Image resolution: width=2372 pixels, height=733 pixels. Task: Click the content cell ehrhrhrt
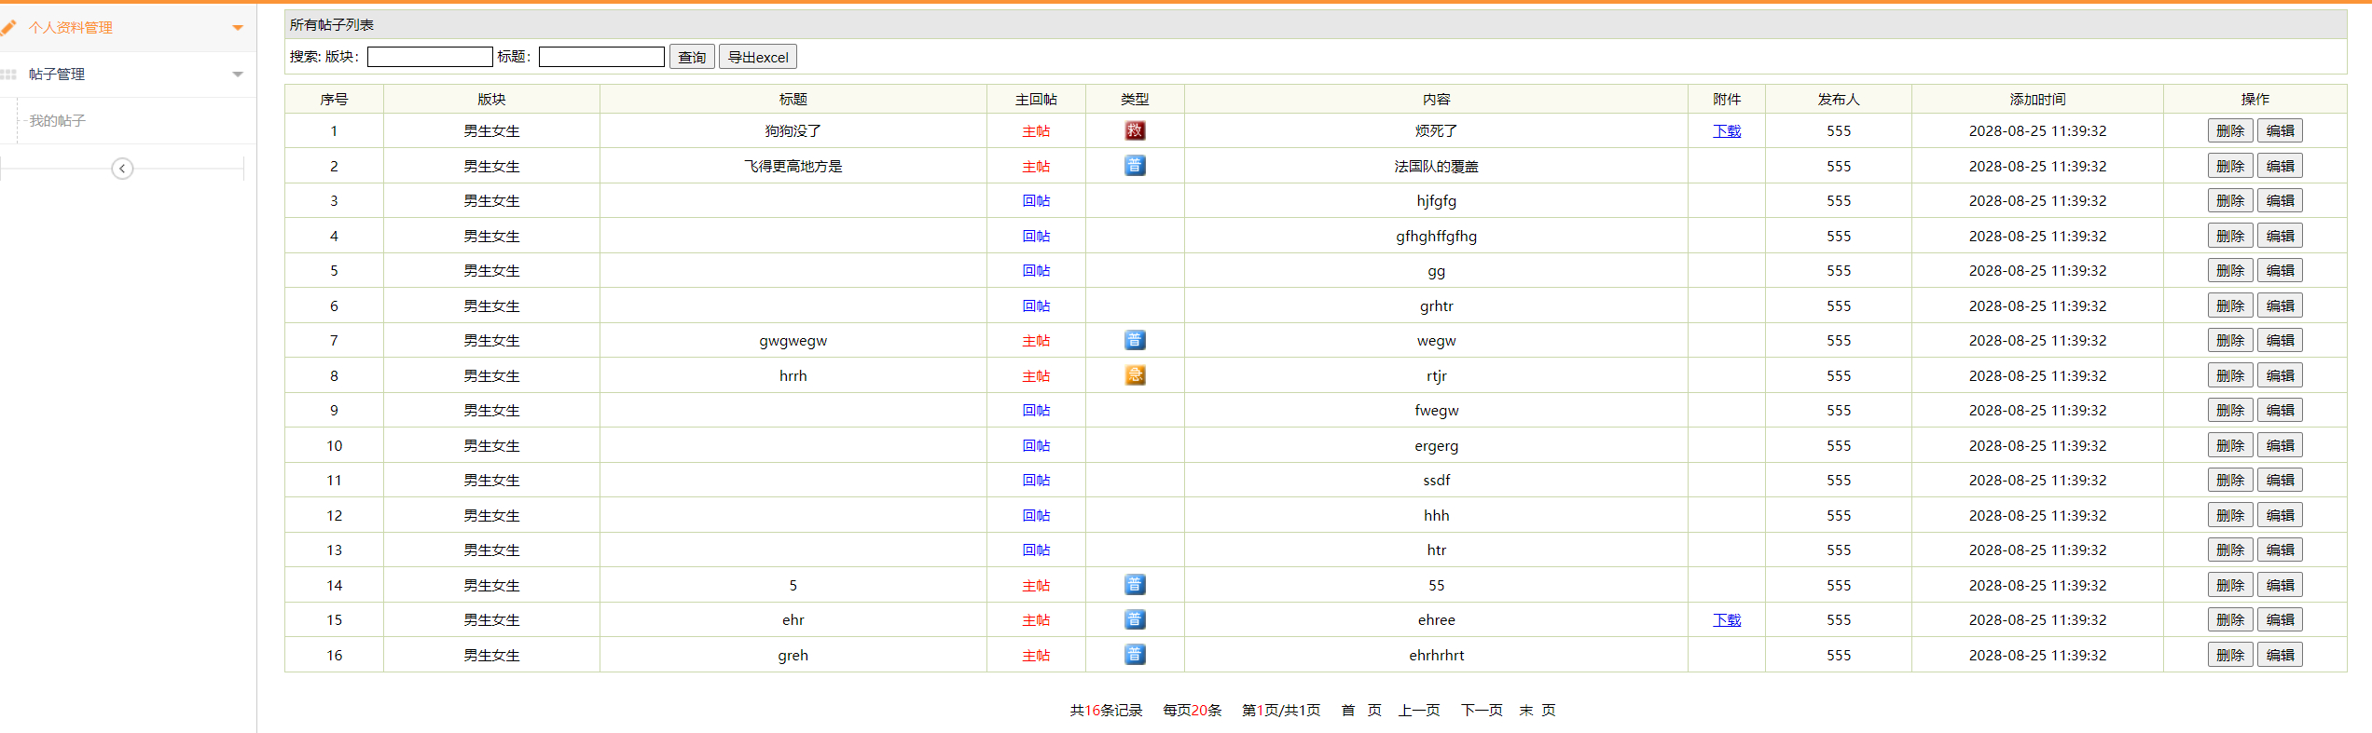pos(1436,656)
